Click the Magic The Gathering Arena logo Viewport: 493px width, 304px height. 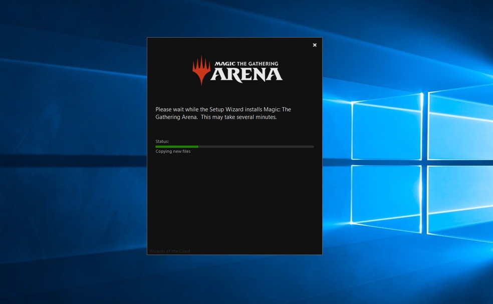pos(237,71)
